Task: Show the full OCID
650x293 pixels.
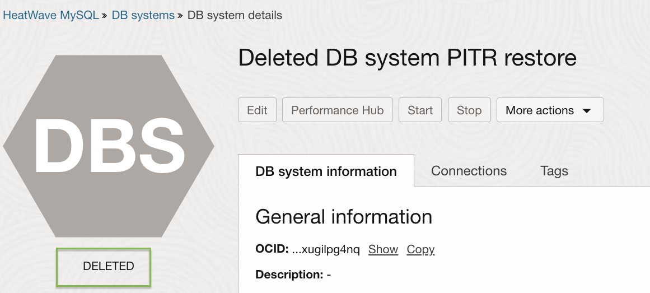Action: coord(383,249)
